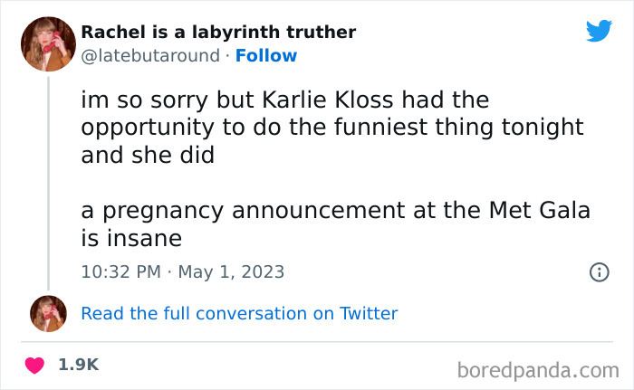Follow the @latebutaround account

[266, 56]
